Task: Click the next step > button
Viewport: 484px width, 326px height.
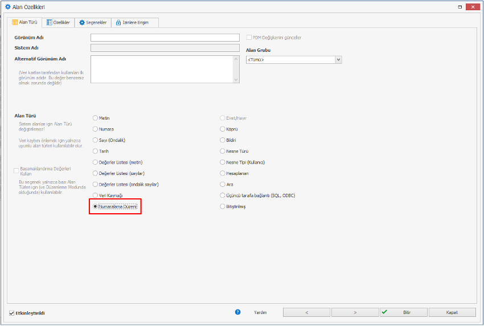Action: pyautogui.click(x=355, y=312)
